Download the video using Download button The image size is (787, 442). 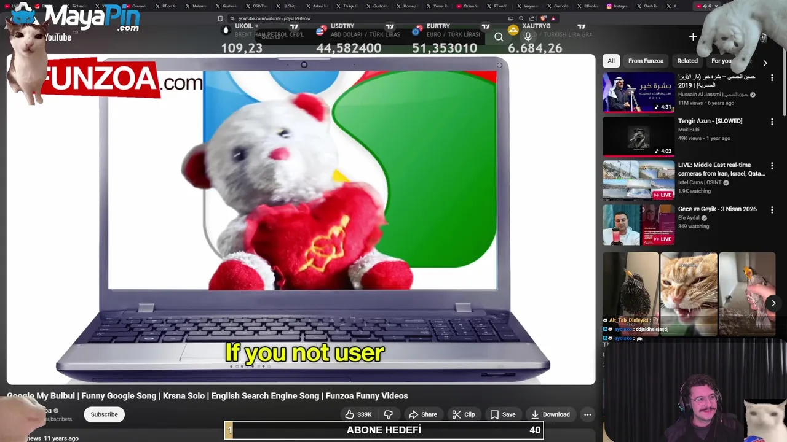click(550, 414)
